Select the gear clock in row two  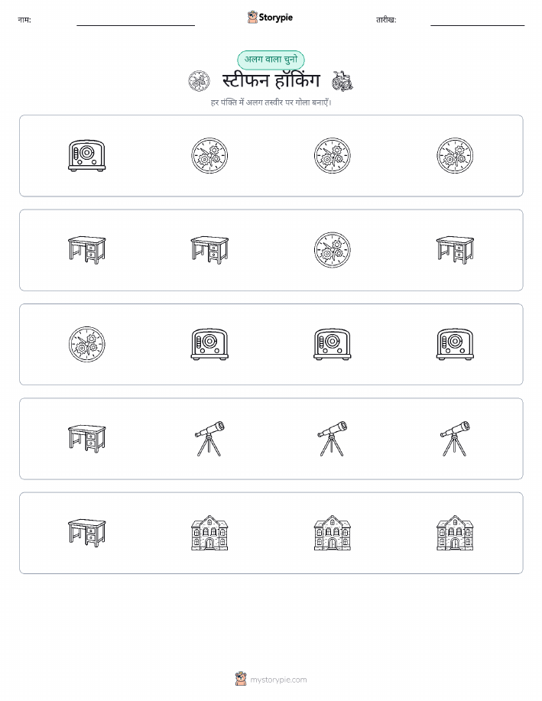[x=332, y=250]
